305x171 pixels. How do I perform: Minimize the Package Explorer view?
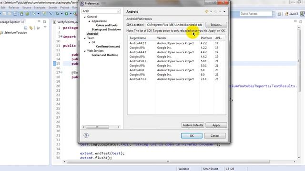coord(39,21)
